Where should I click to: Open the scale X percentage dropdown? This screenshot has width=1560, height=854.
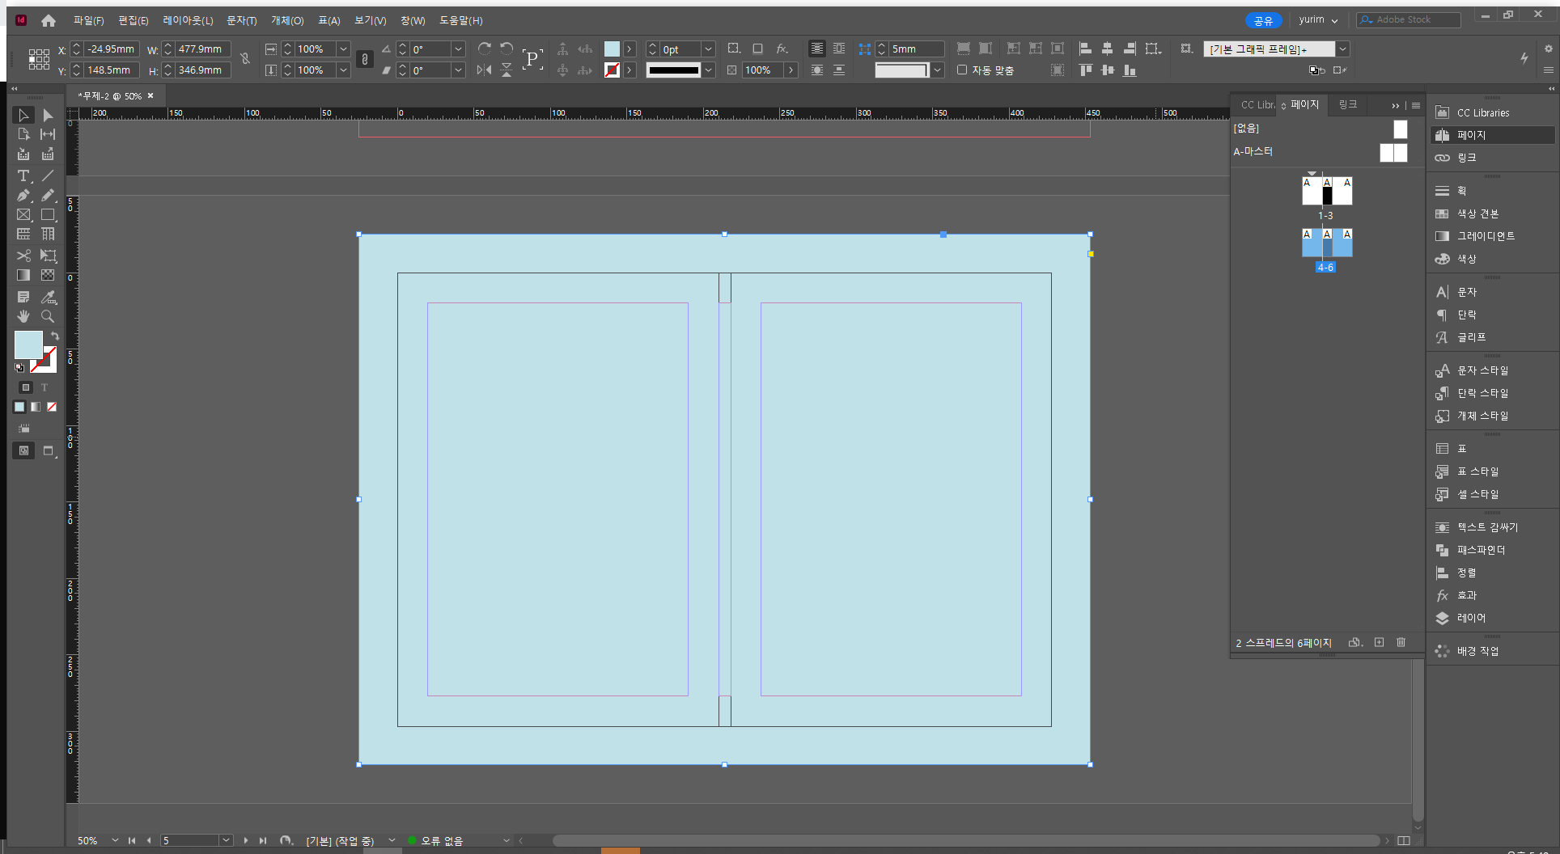click(x=343, y=49)
